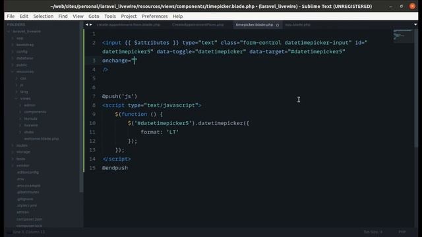Open the .env.example file
This screenshot has height=237, width=422.
(28, 186)
